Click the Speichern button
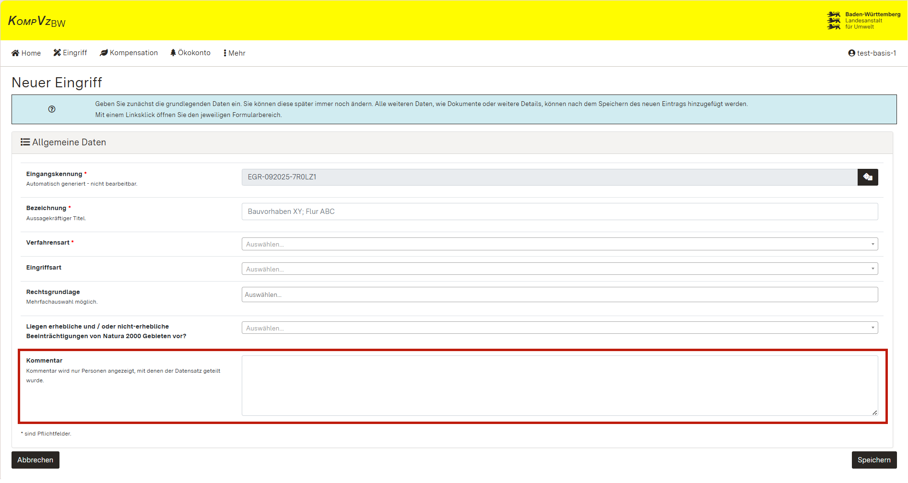This screenshot has height=483, width=908. pos(873,460)
